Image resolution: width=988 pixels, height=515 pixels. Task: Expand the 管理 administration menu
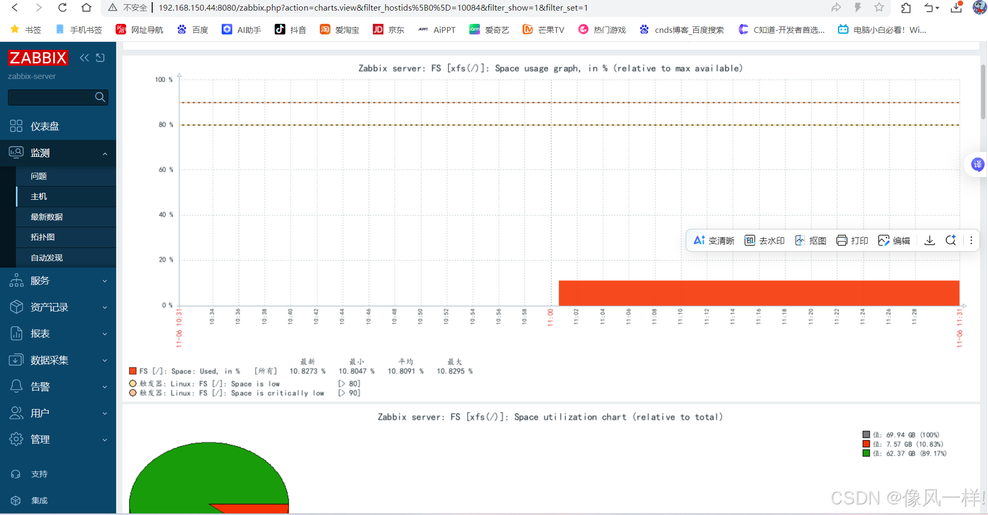58,440
